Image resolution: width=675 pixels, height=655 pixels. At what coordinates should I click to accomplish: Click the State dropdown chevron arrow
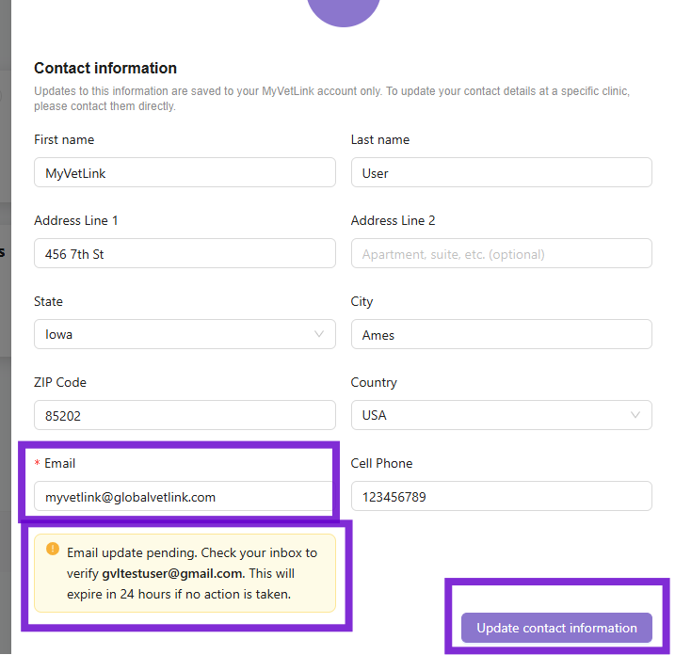[319, 334]
